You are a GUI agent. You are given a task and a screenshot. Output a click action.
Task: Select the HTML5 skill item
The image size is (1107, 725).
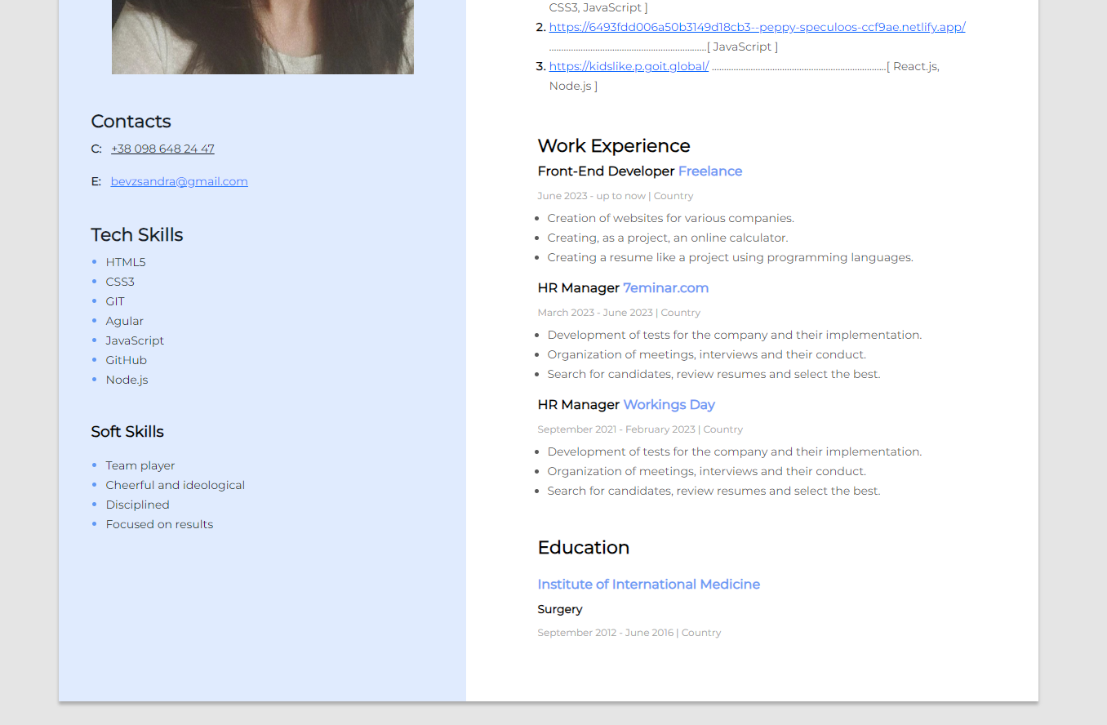pos(126,262)
